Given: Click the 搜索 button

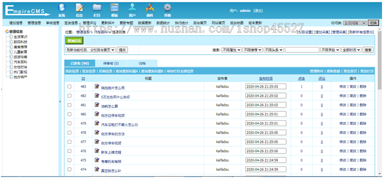Looking at the screenshot, I should coord(368,50).
